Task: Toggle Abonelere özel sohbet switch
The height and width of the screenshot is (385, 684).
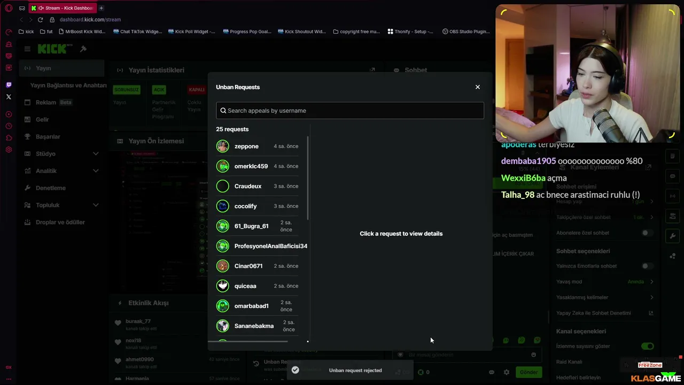Action: pos(647,233)
